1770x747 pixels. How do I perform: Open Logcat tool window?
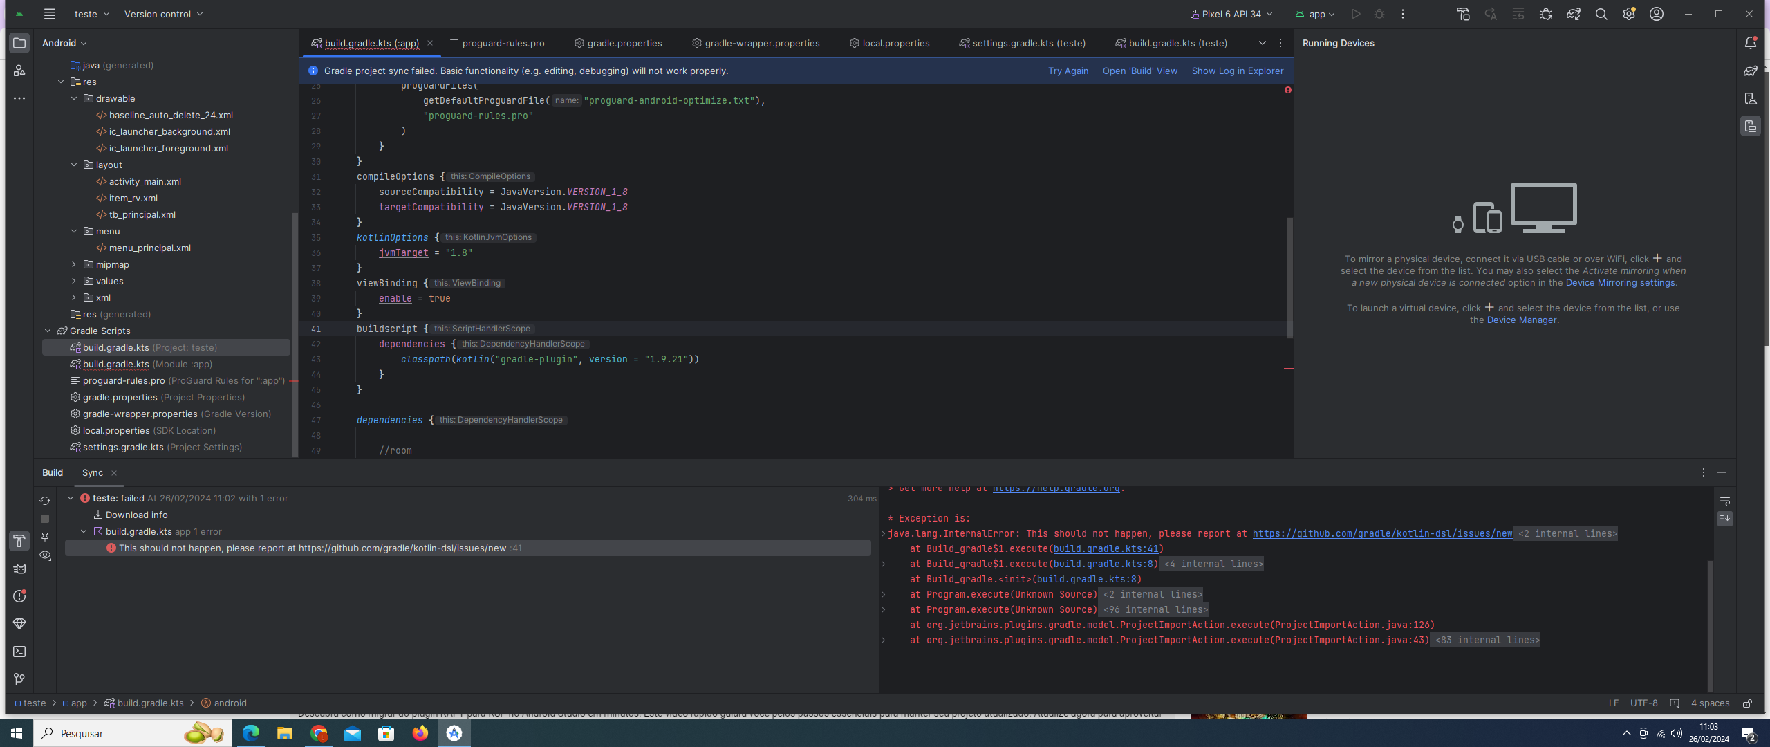click(x=19, y=569)
